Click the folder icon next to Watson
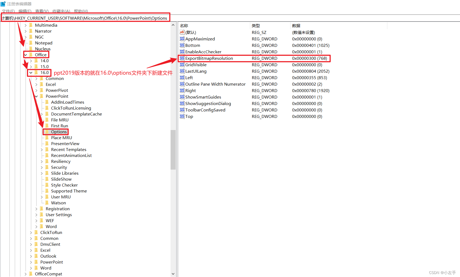 47,203
